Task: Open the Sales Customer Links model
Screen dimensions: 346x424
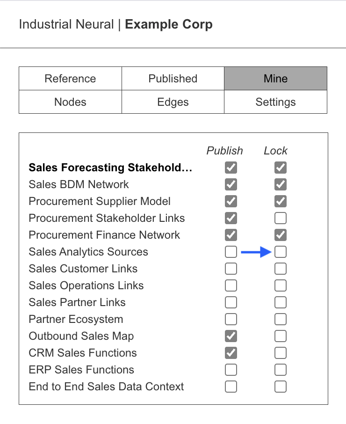Action: [x=83, y=269]
